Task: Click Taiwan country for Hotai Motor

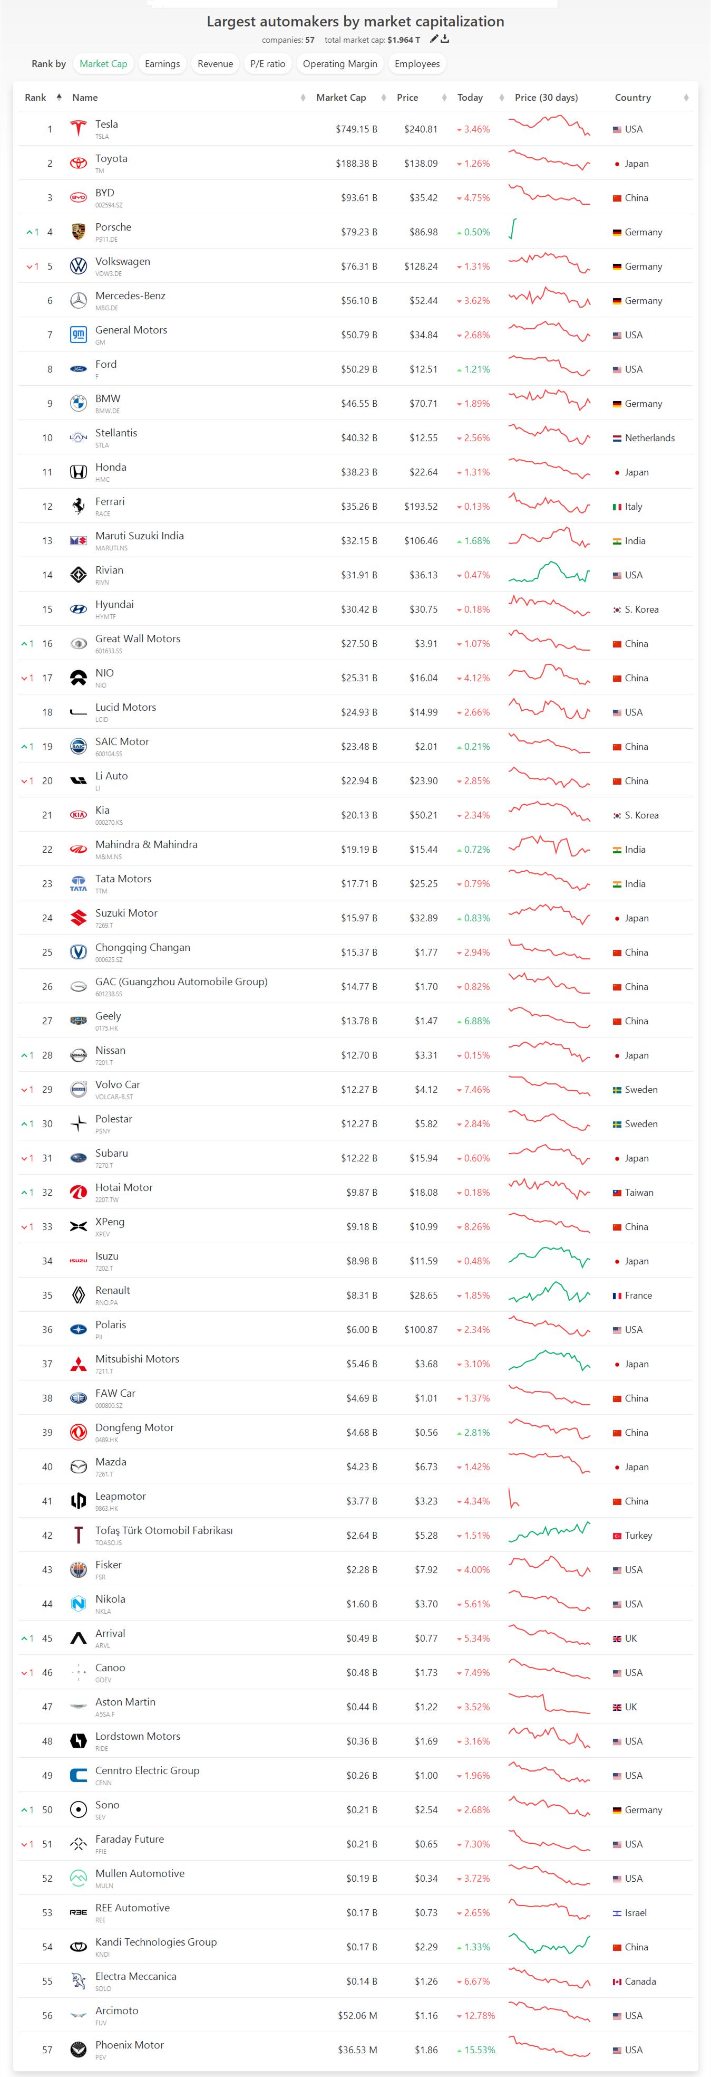Action: click(633, 1193)
